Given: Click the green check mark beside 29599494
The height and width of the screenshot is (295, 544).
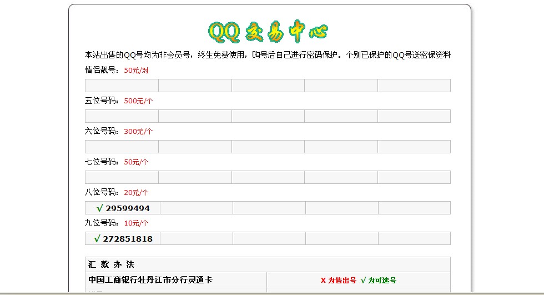Looking at the screenshot, I should coord(99,208).
